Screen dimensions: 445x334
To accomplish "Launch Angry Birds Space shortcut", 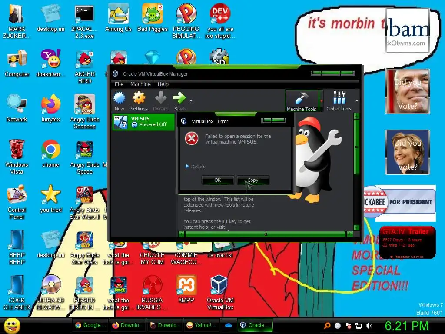I will [85, 157].
